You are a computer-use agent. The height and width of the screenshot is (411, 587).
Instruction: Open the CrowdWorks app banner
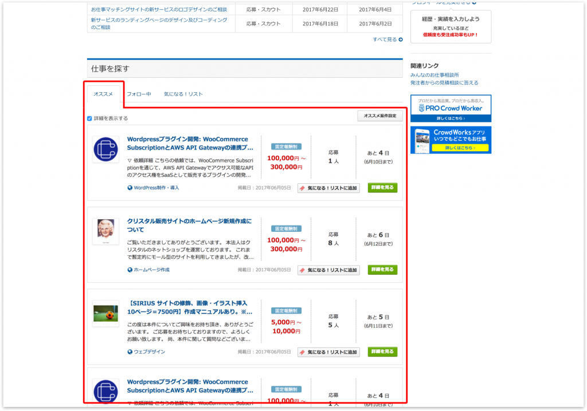pyautogui.click(x=450, y=140)
